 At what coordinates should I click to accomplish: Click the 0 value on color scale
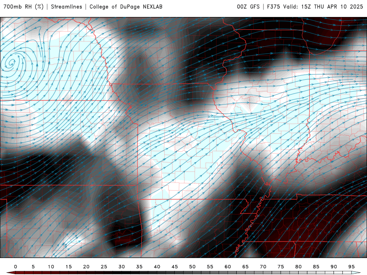click(16, 267)
